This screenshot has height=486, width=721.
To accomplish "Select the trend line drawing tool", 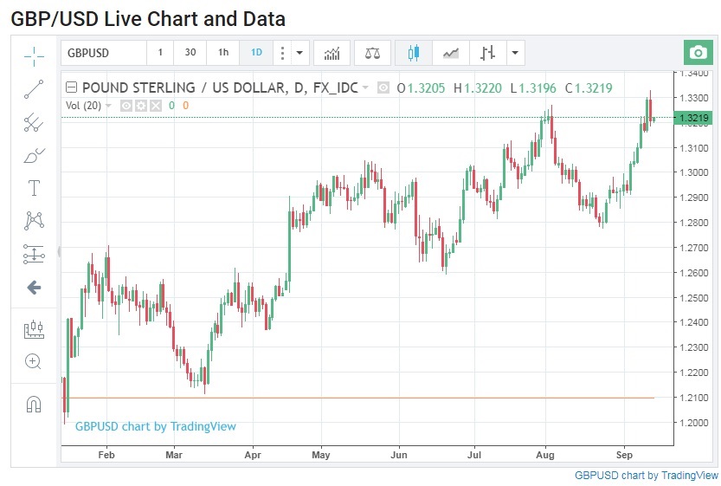I will point(34,88).
